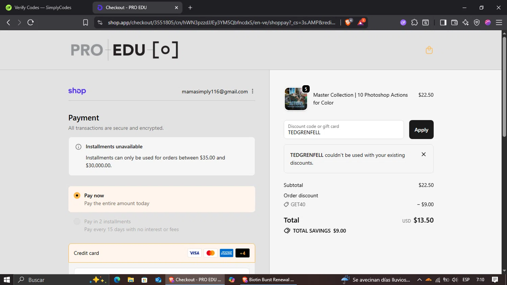507x285 pixels.
Task: Open Brave Wallet icon
Action: [454, 22]
